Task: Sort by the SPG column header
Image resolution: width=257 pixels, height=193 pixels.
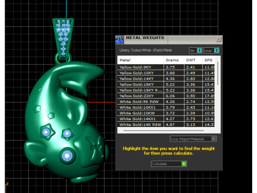Action: tap(209, 60)
